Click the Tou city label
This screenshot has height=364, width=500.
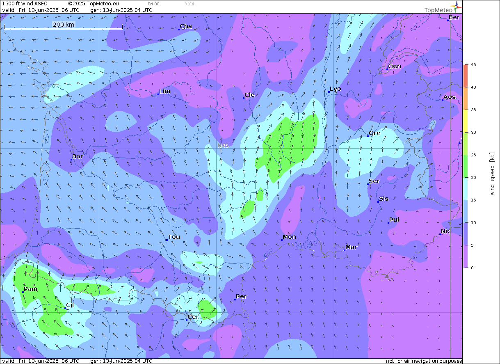pos(174,237)
